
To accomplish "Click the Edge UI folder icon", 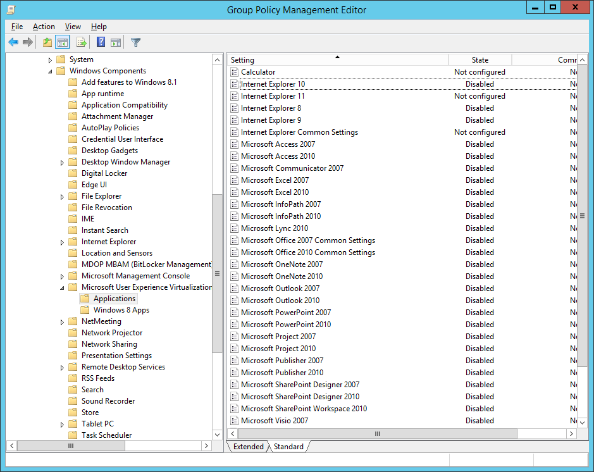I will pyautogui.click(x=73, y=185).
